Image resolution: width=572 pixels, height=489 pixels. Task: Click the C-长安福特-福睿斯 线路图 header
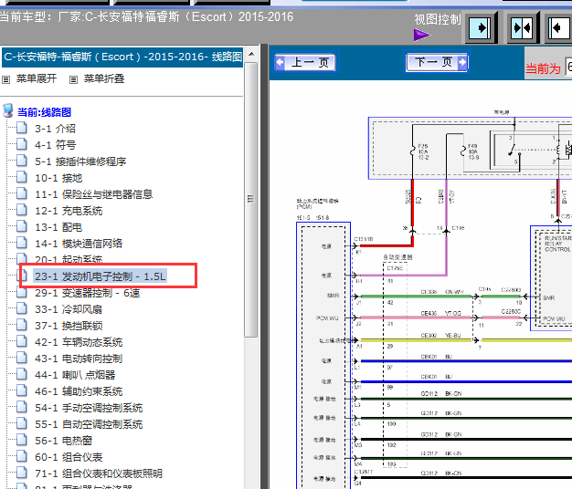coord(122,57)
